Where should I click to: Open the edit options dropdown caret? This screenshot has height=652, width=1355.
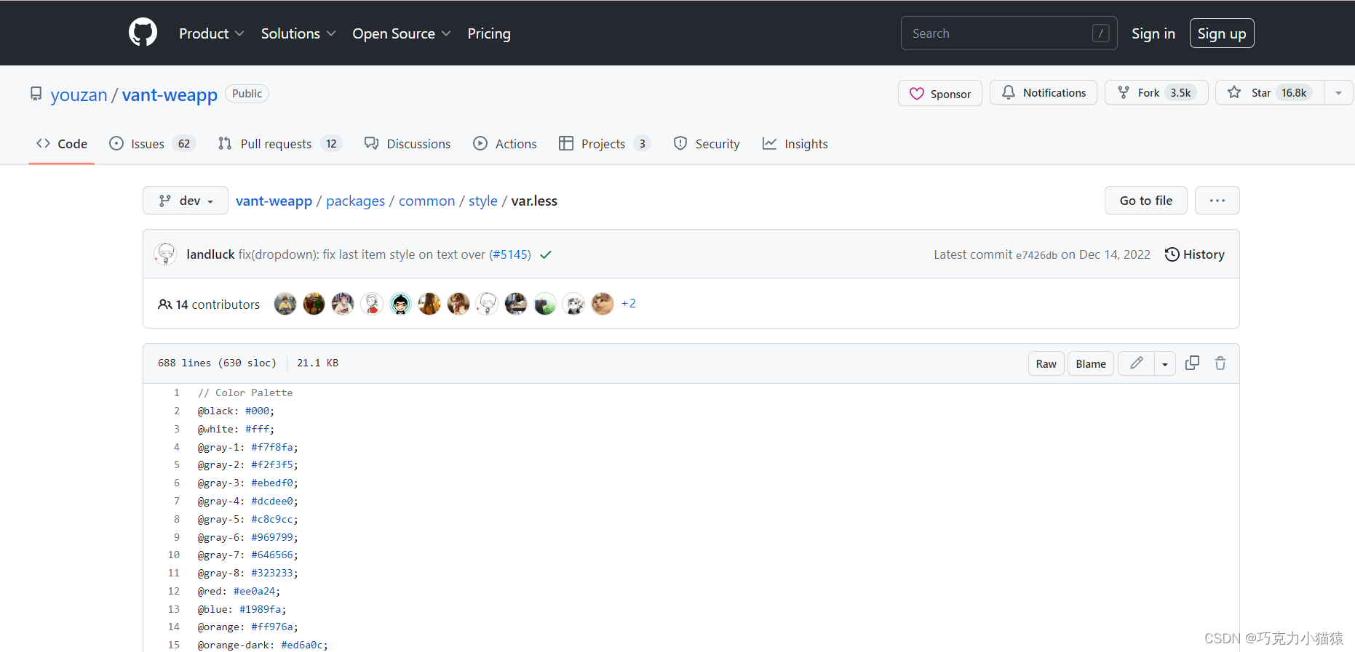(x=1165, y=363)
